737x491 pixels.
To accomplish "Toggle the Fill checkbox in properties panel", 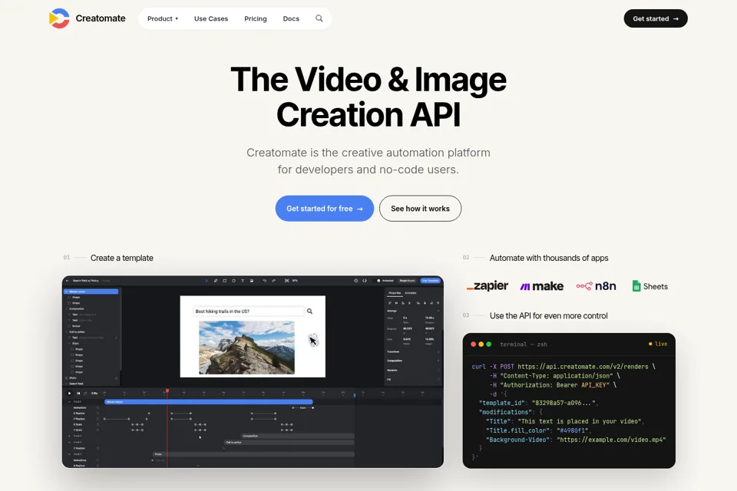I will (x=438, y=379).
